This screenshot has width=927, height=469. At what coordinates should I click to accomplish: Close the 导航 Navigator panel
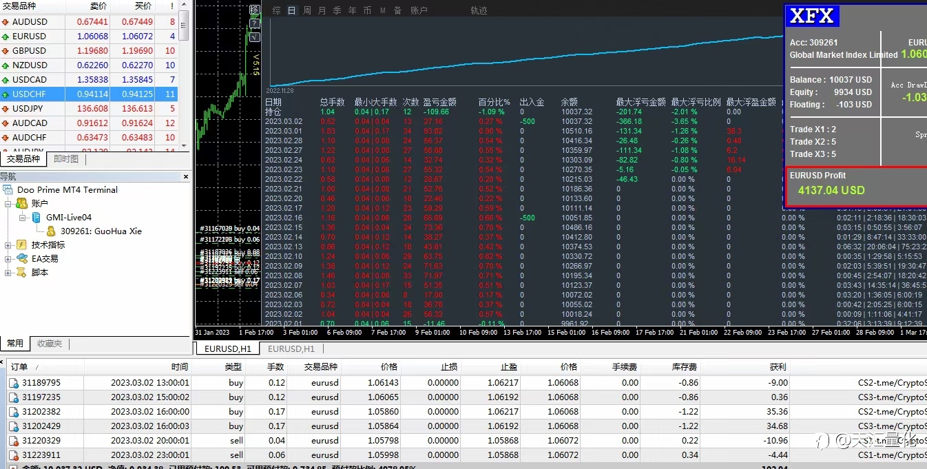click(x=185, y=177)
